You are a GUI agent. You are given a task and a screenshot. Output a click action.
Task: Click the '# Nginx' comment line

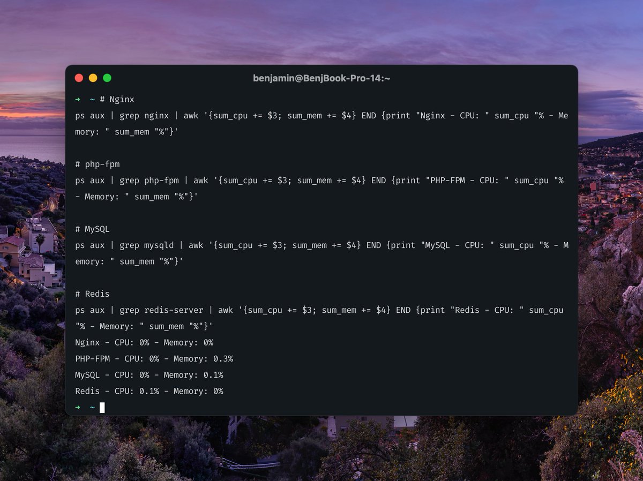point(116,100)
